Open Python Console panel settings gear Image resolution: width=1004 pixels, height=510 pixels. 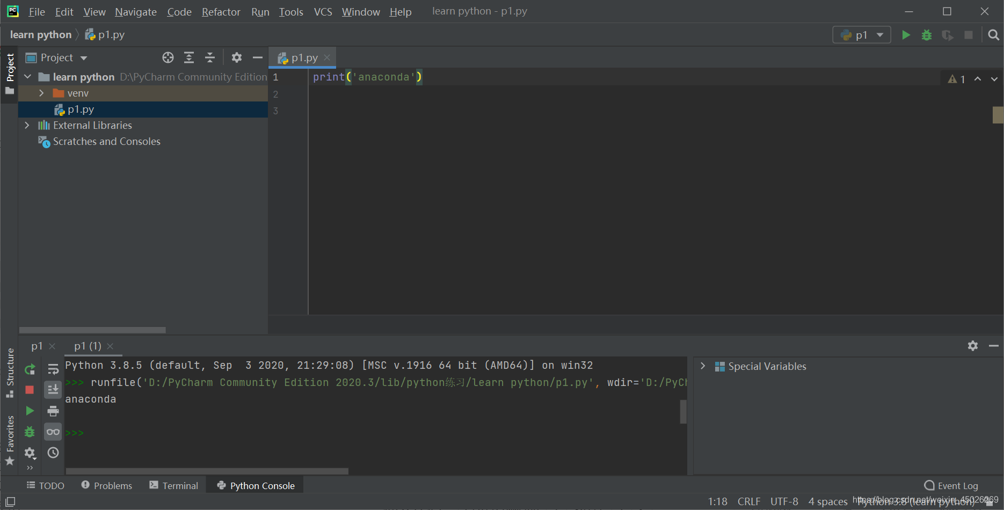[973, 346]
